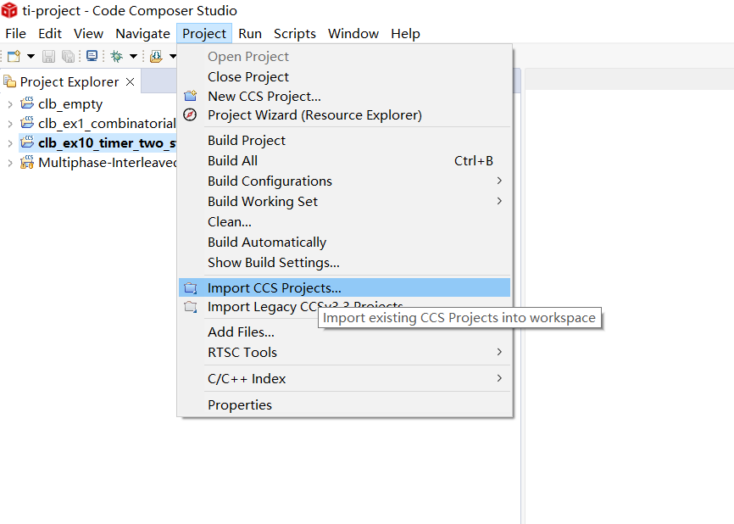
Task: Click the Flash program toolbar icon
Action: point(157,56)
